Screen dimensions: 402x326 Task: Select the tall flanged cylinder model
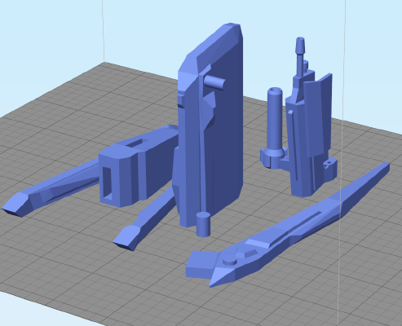pyautogui.click(x=274, y=128)
